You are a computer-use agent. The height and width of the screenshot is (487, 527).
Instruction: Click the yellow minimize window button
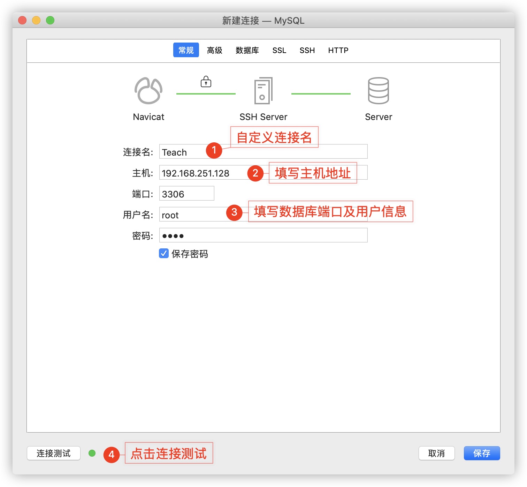[36, 20]
